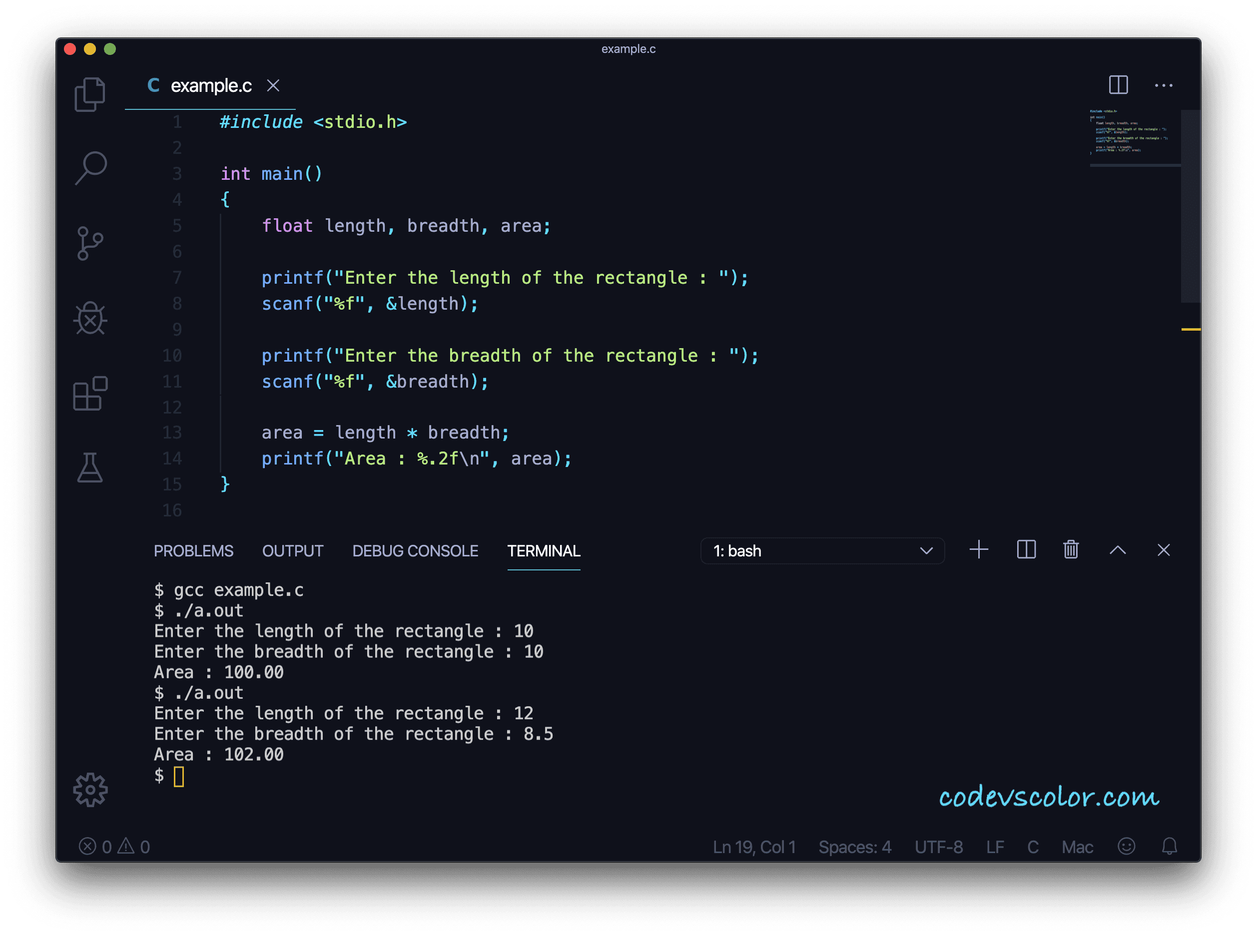
Task: Change indentation via 'Spaces: 4'
Action: coord(855,847)
